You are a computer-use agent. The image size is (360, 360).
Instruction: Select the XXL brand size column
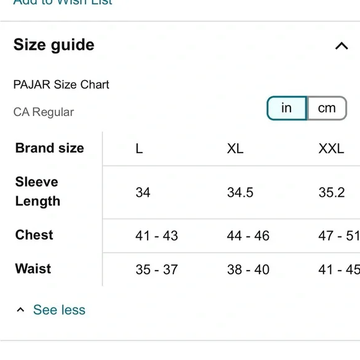331,148
